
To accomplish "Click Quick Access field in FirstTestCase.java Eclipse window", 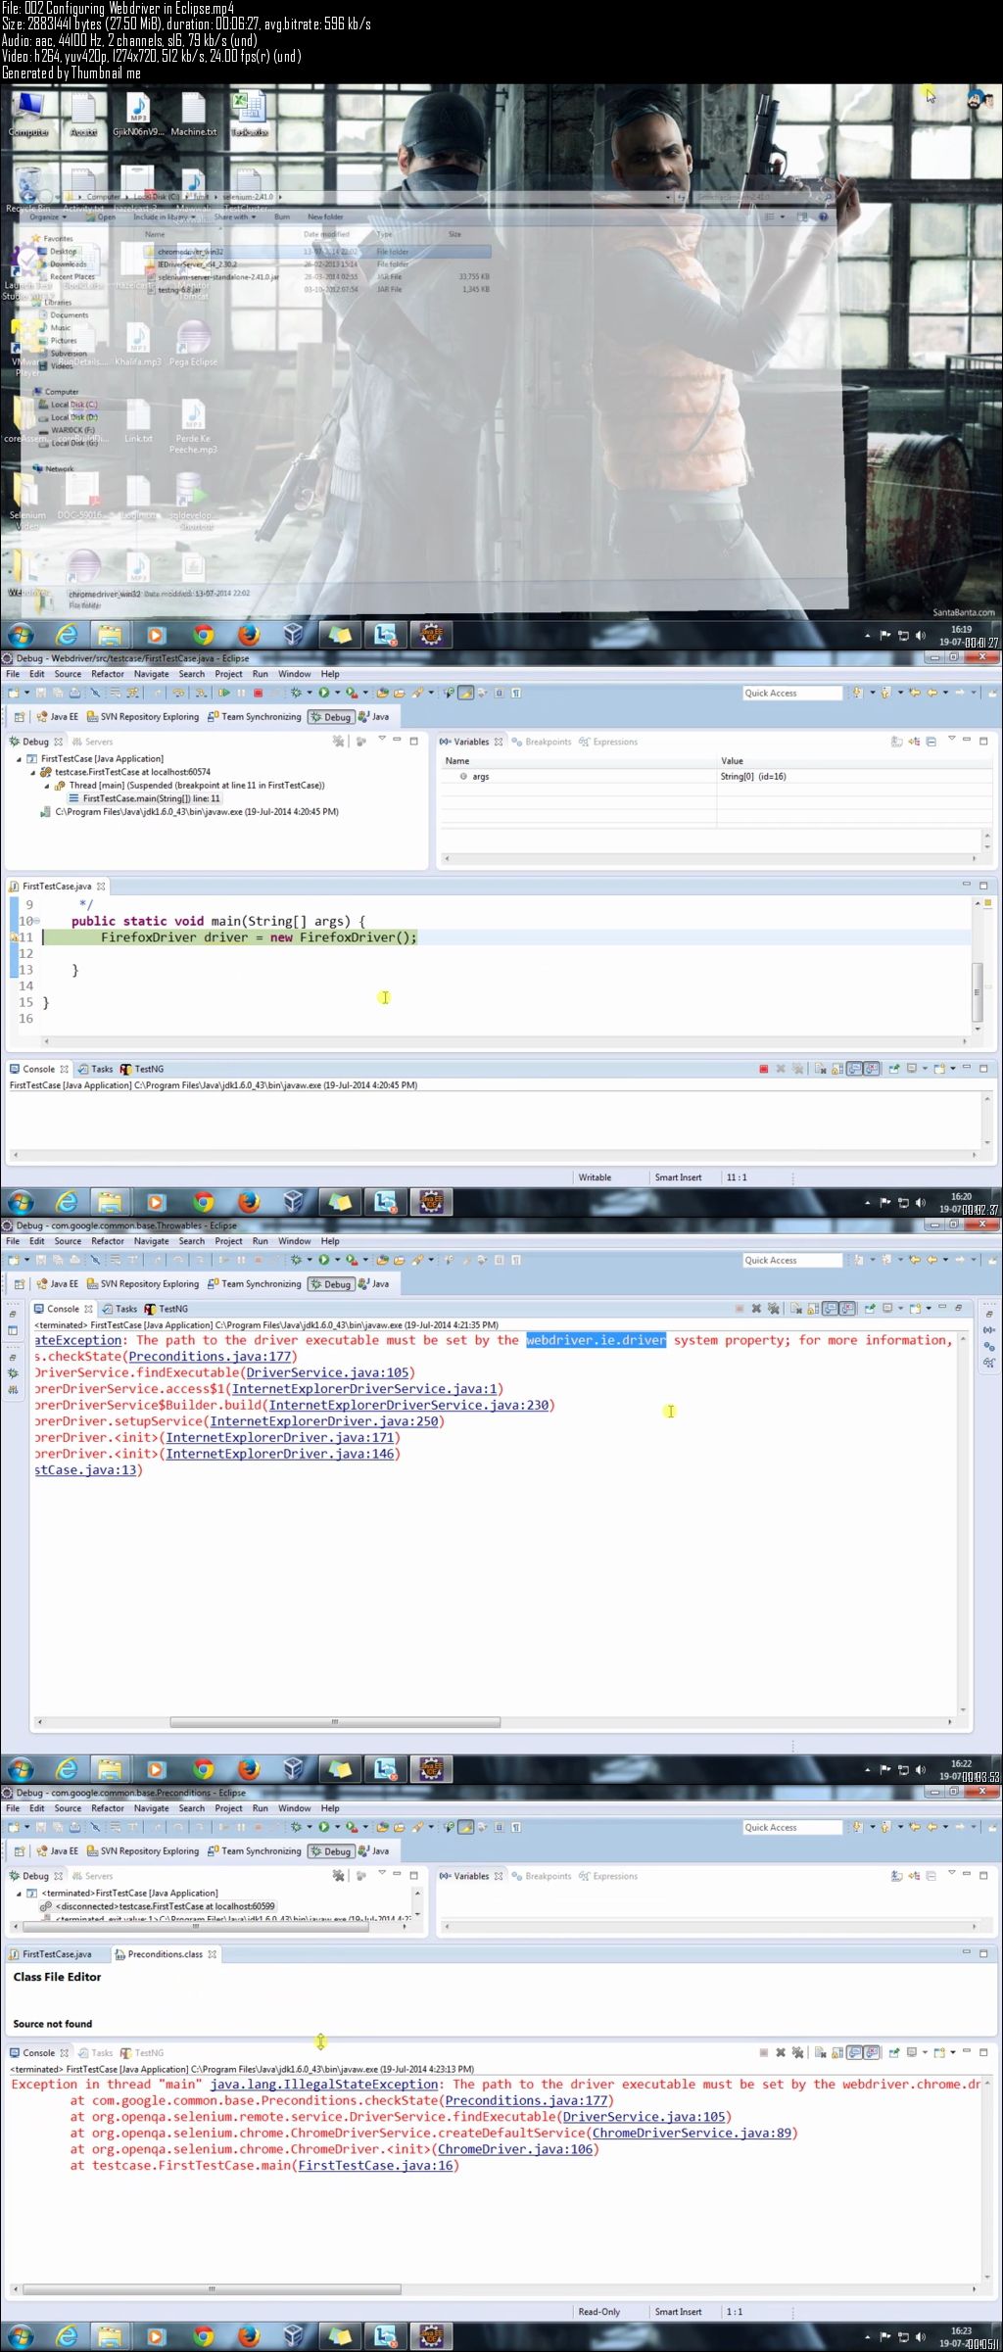I will pyautogui.click(x=791, y=693).
